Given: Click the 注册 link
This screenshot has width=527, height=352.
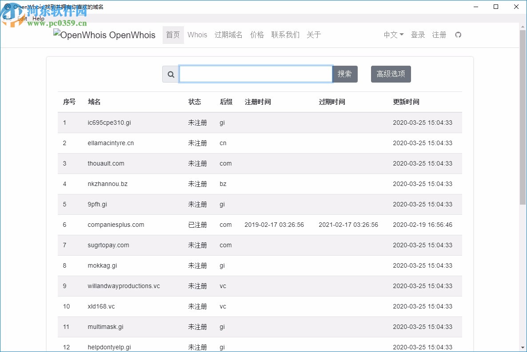Looking at the screenshot, I should (439, 35).
